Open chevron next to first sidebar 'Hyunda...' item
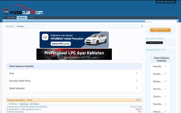The width and height of the screenshot is (181, 113). pyautogui.click(x=165, y=66)
